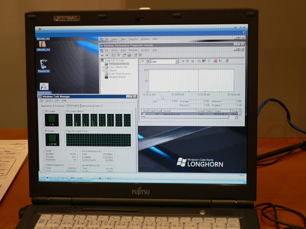Click the Update Data step icon

220,61
